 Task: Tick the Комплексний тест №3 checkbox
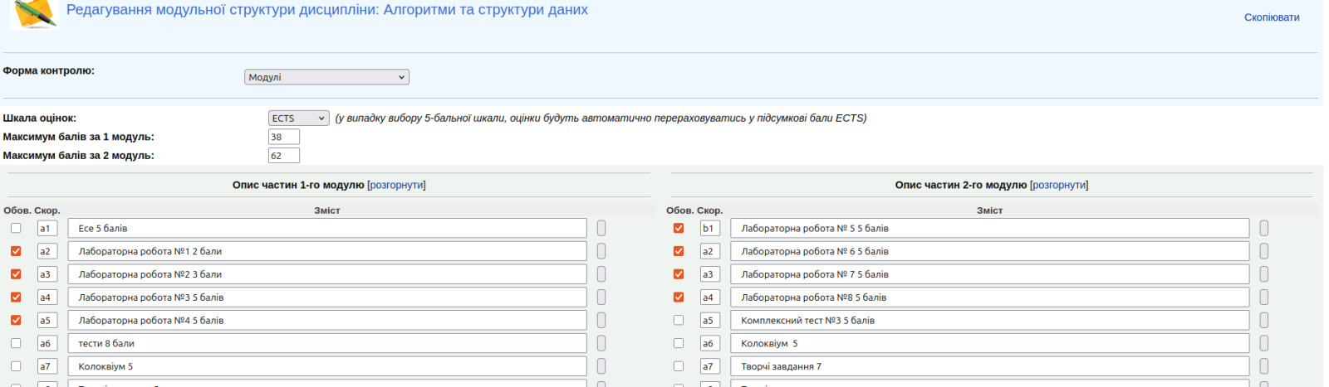tap(679, 320)
